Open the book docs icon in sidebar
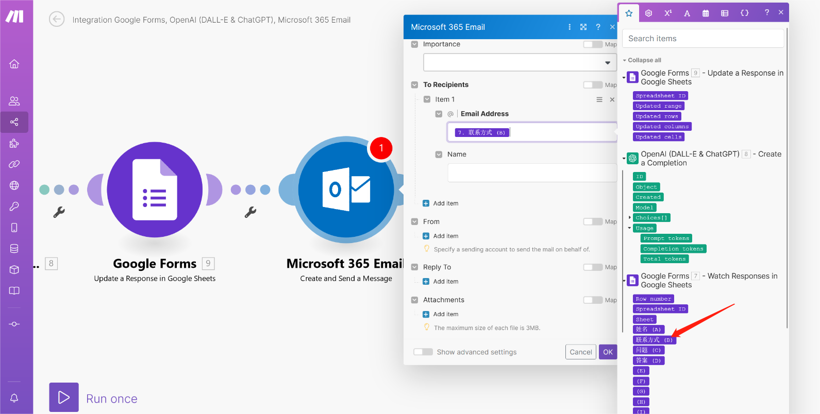Screen dimensions: 820x414 point(14,291)
